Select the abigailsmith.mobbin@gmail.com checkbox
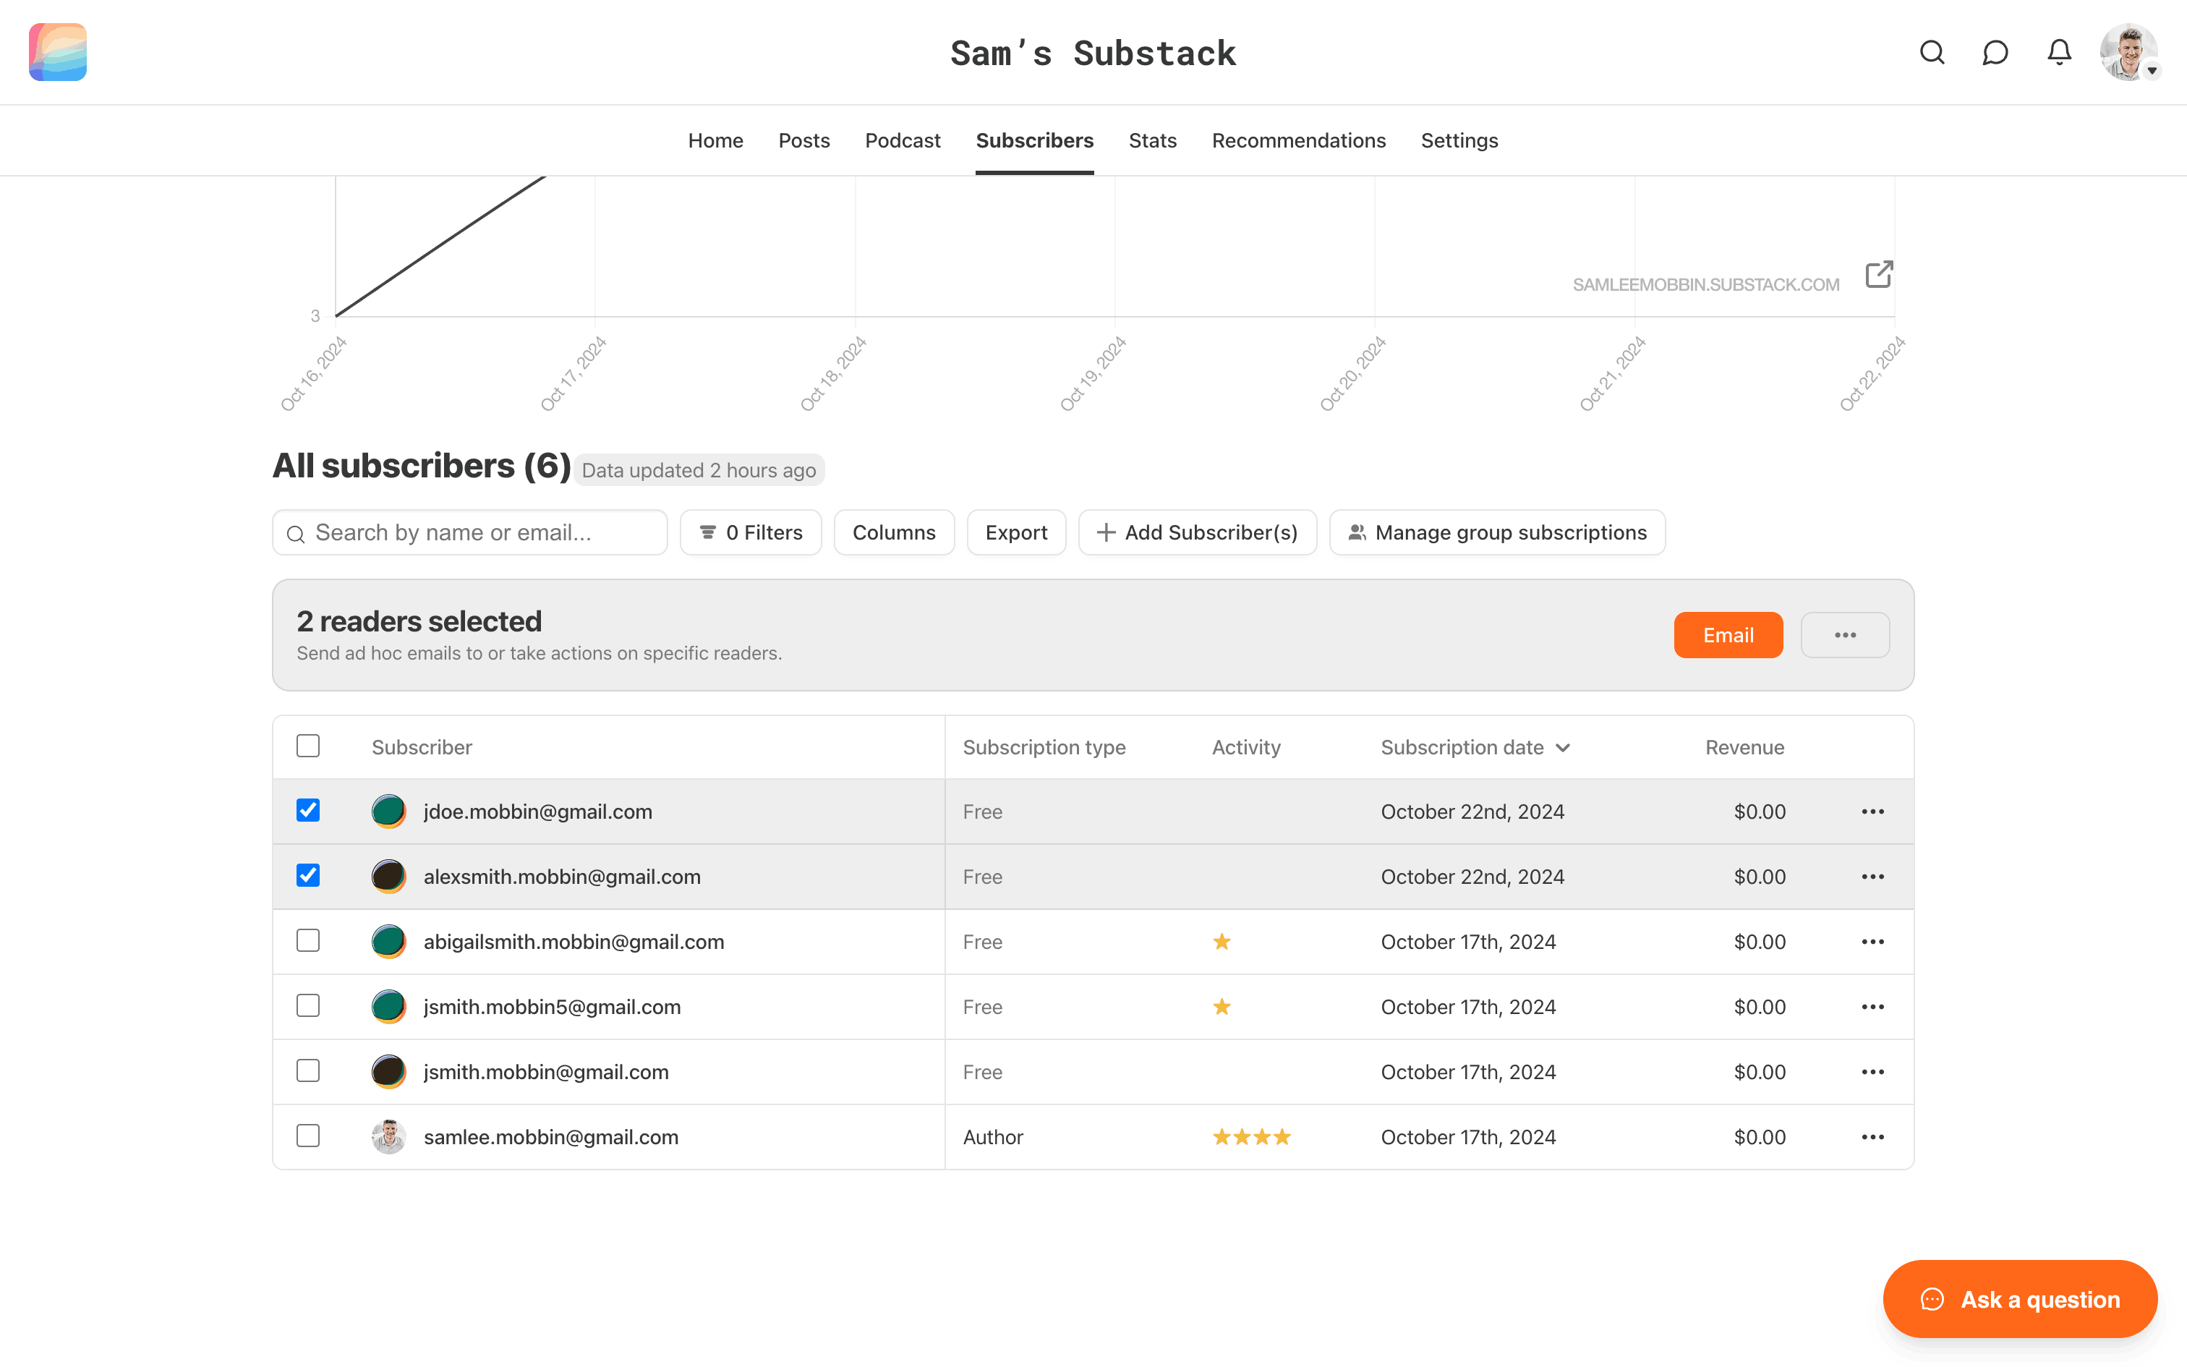Screen dimensions: 2187x1367 307,941
